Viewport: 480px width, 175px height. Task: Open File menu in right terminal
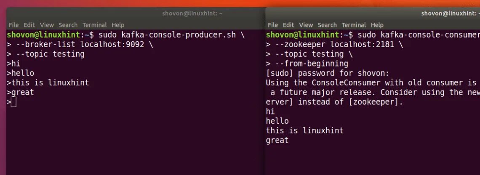(x=273, y=25)
